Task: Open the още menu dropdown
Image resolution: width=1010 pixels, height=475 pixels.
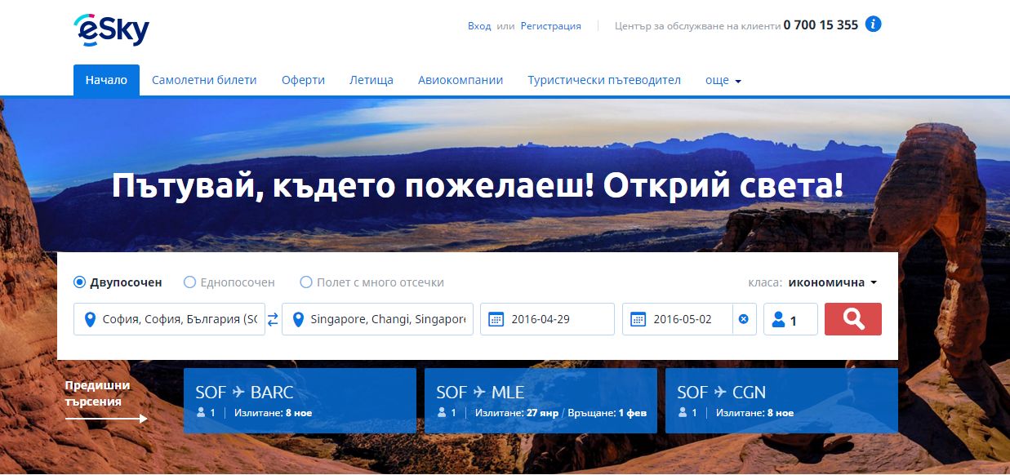Action: [x=723, y=80]
